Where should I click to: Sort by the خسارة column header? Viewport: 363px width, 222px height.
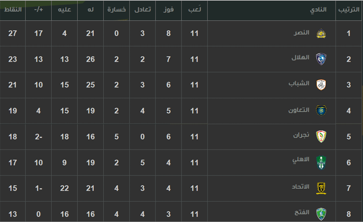coord(117,9)
